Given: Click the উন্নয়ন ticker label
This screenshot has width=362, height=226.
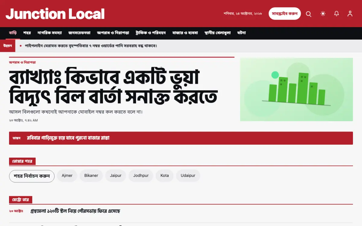Looking at the screenshot, I should 8,46.
